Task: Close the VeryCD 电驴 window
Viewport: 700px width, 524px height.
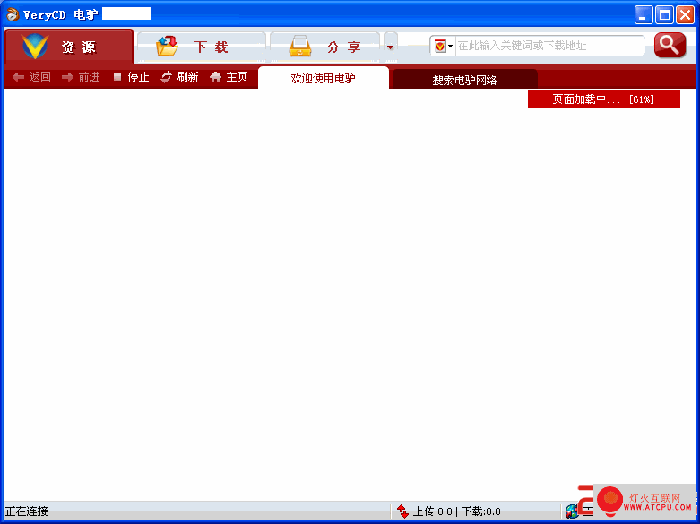Action: (685, 15)
